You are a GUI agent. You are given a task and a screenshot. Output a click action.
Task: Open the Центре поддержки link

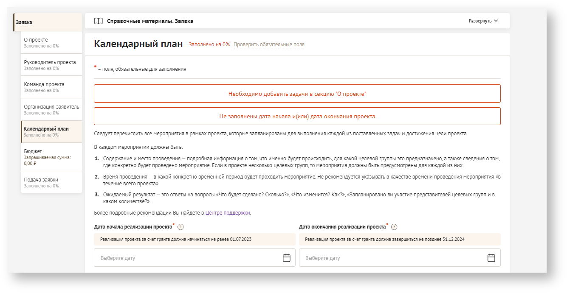(x=228, y=213)
